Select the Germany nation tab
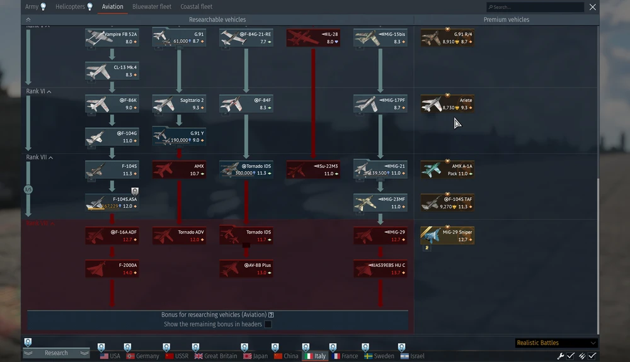 tap(142, 356)
